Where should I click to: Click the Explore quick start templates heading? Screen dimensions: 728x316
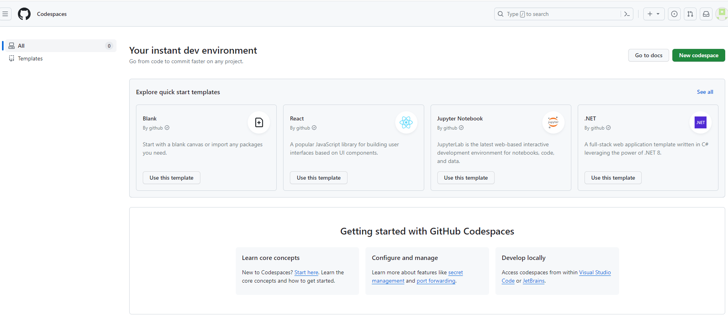point(178,92)
